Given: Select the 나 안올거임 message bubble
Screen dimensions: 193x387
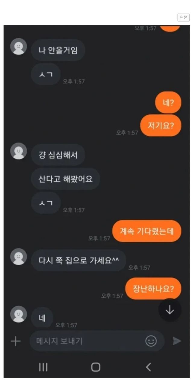Looking at the screenshot, I should 58,50.
